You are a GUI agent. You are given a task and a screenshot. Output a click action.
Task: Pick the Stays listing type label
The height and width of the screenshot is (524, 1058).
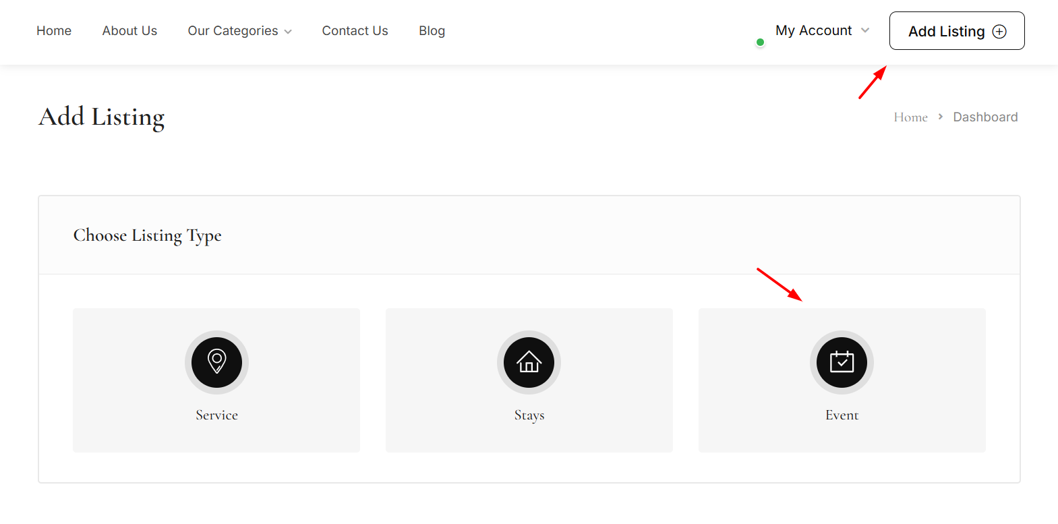point(529,415)
